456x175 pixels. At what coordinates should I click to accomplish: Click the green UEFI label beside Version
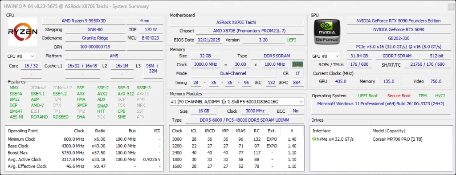click(x=291, y=40)
